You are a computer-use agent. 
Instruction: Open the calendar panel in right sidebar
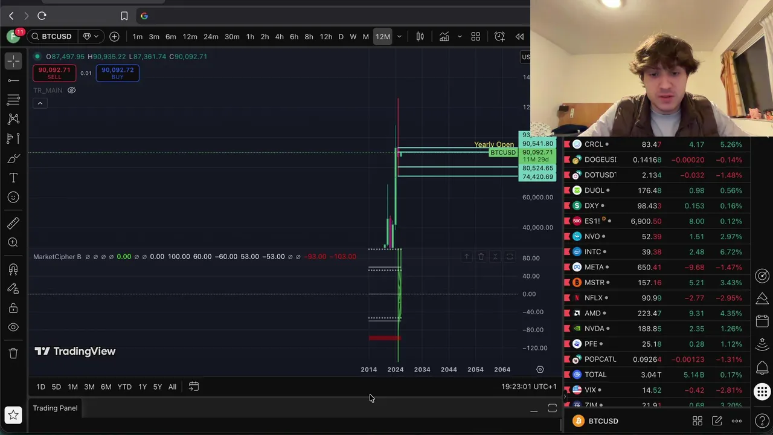[762, 322]
